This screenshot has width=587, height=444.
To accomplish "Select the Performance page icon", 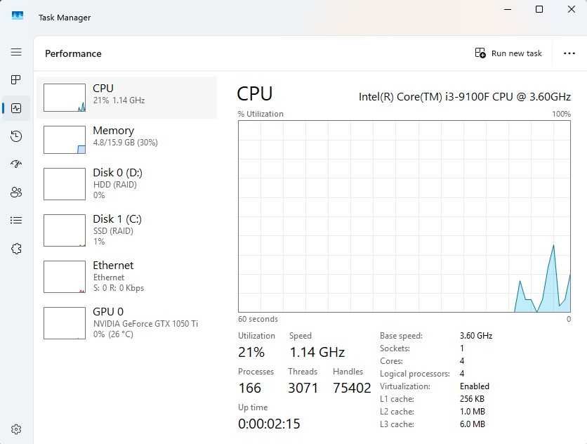I will [x=16, y=108].
